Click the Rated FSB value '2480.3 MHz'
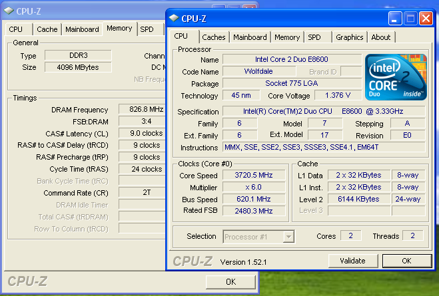Viewport: 439px width, 296px height. point(254,211)
